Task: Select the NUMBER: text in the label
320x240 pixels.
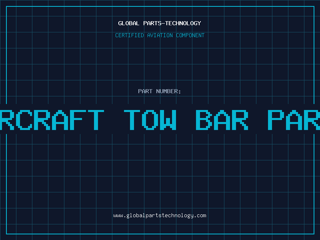Action: 168,91
